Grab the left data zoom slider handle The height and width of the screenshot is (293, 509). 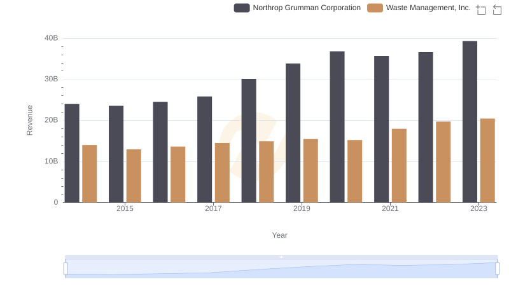tap(66, 269)
